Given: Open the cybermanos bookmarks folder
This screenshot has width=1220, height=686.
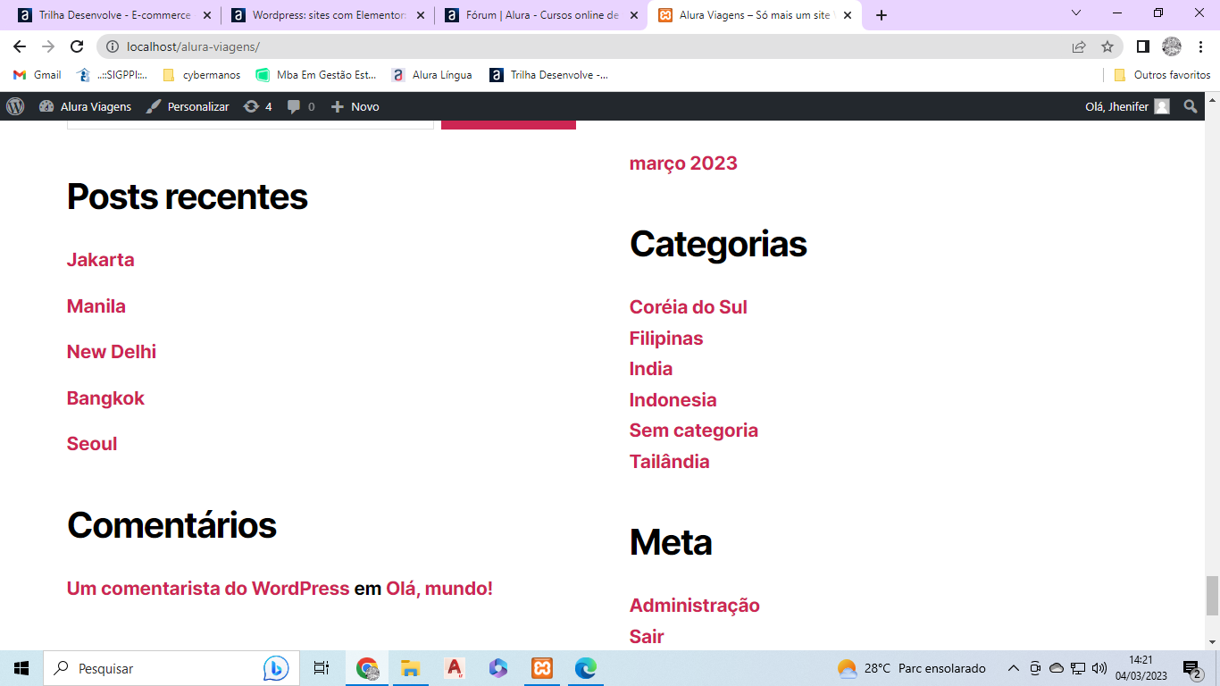Looking at the screenshot, I should [x=202, y=75].
